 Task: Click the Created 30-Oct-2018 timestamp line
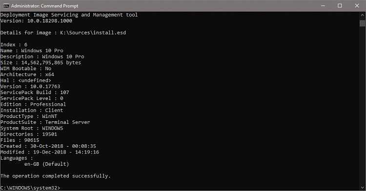(x=48, y=146)
